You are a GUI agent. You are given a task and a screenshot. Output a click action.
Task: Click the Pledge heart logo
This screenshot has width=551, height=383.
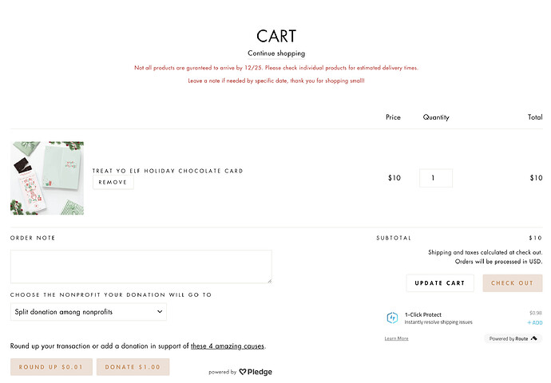[243, 372]
